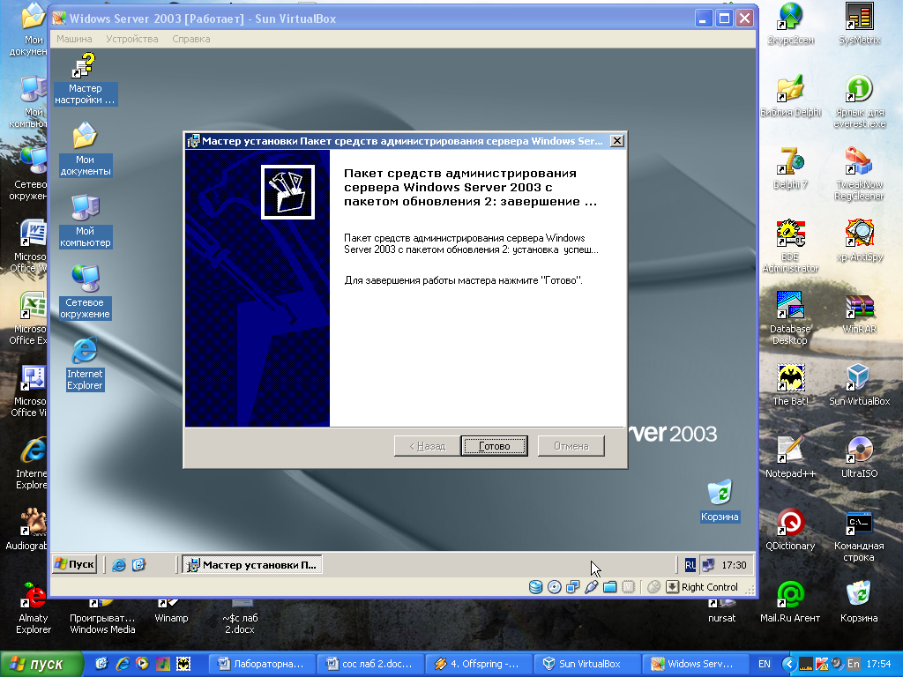Click the Готово button in the setup wizard
Viewport: 903px width, 677px height.
(x=494, y=446)
